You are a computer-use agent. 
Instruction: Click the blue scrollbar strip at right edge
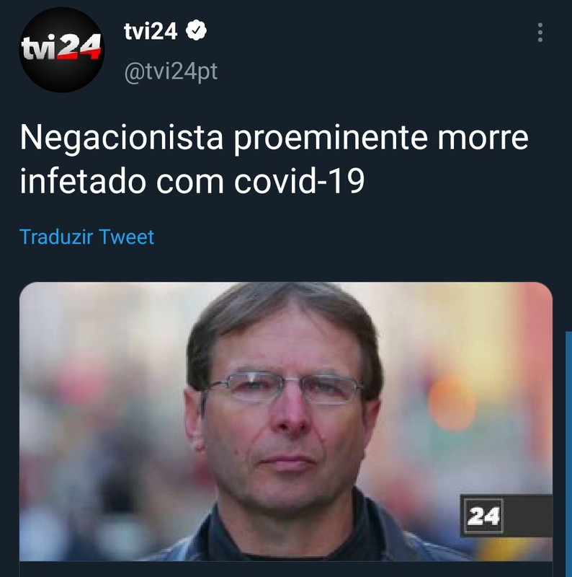click(568, 454)
